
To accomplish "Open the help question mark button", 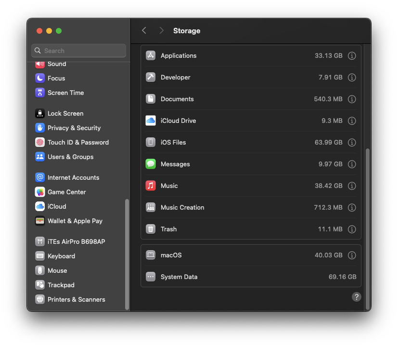I will pos(356,297).
